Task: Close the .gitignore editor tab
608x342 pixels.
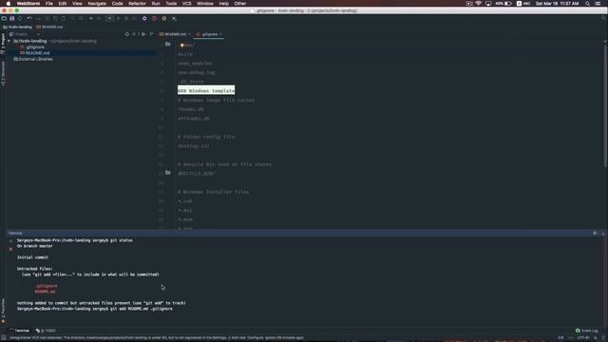Action: [x=220, y=34]
